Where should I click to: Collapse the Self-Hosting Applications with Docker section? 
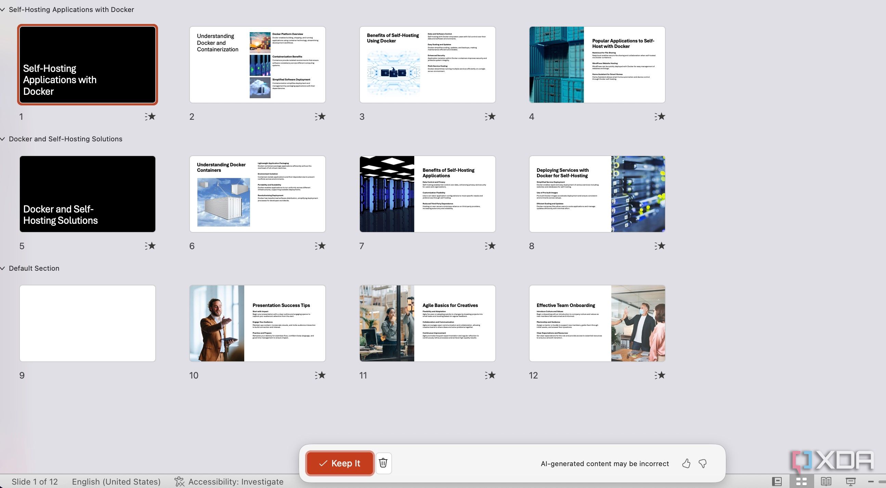tap(3, 10)
